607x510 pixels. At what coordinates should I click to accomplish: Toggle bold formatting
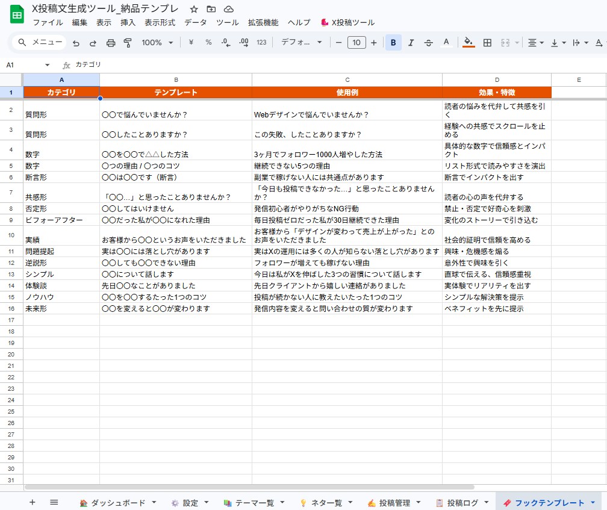click(393, 43)
